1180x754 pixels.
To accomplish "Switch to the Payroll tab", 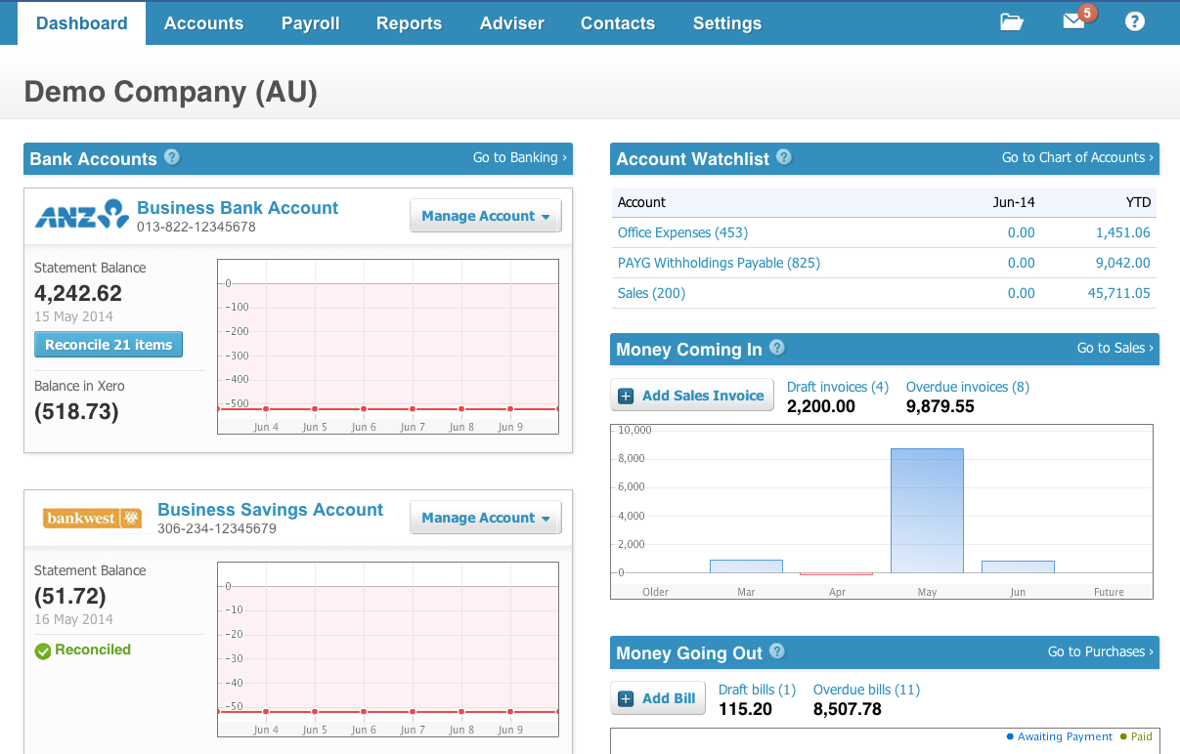I will coord(310,22).
